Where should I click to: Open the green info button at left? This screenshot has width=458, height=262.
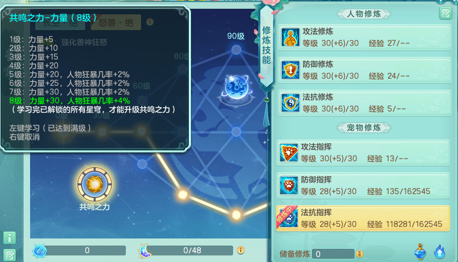tap(9, 238)
